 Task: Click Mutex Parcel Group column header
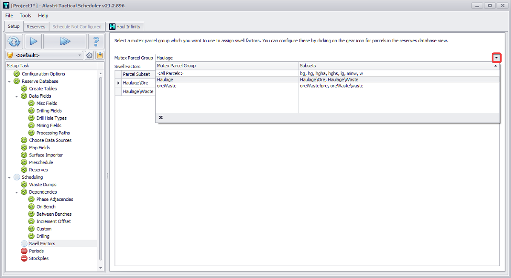tap(227, 66)
